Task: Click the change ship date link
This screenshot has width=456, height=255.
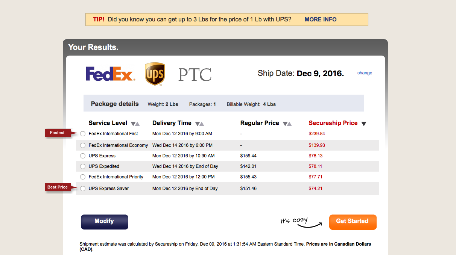Action: [365, 73]
